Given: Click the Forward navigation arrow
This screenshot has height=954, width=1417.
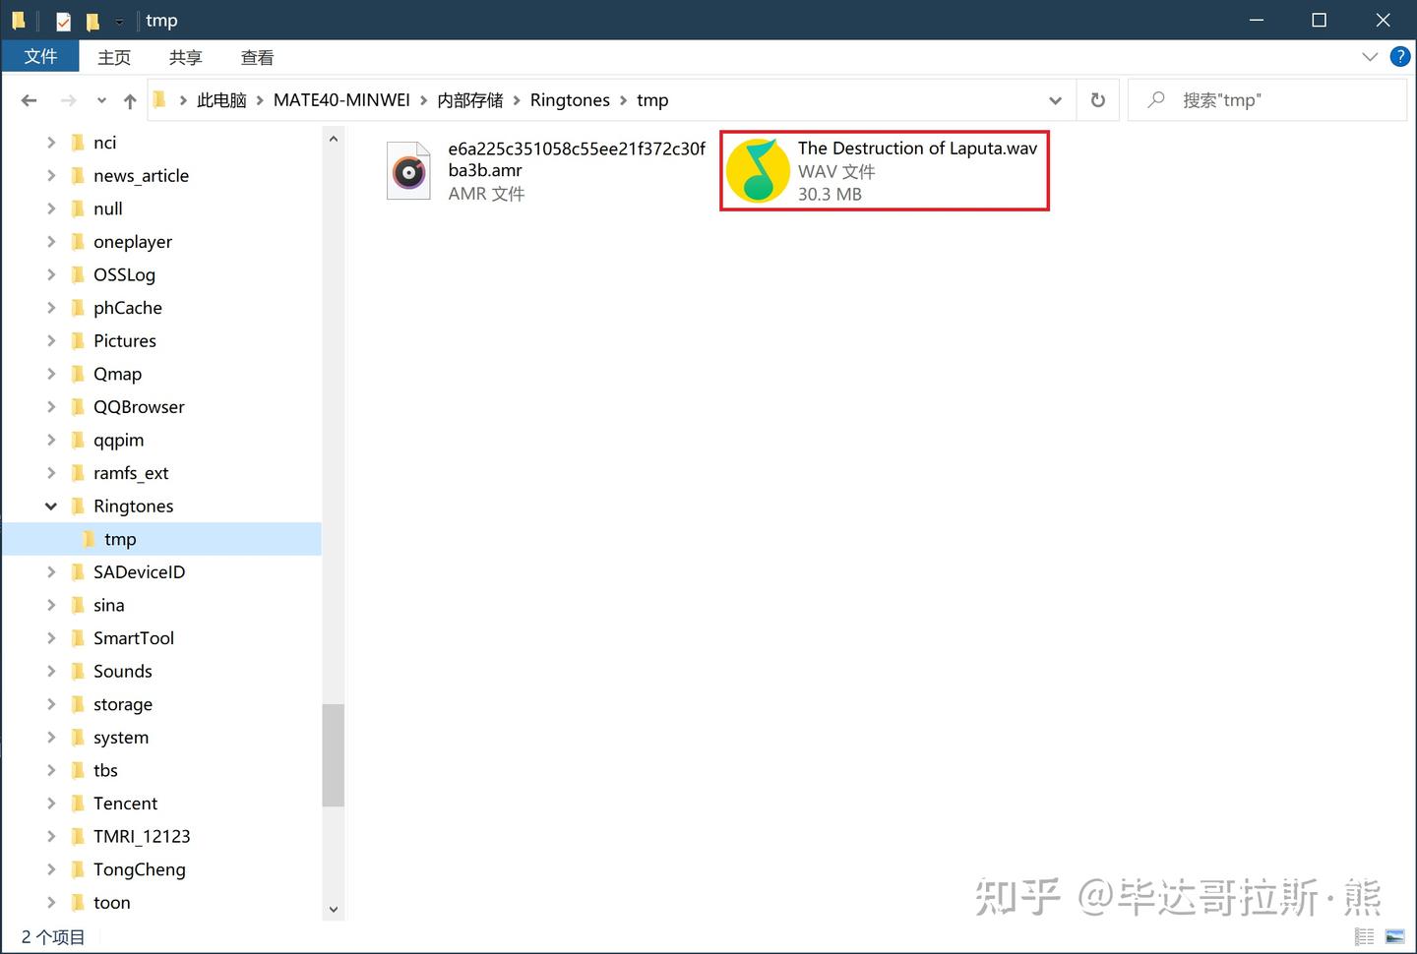Looking at the screenshot, I should pyautogui.click(x=68, y=100).
